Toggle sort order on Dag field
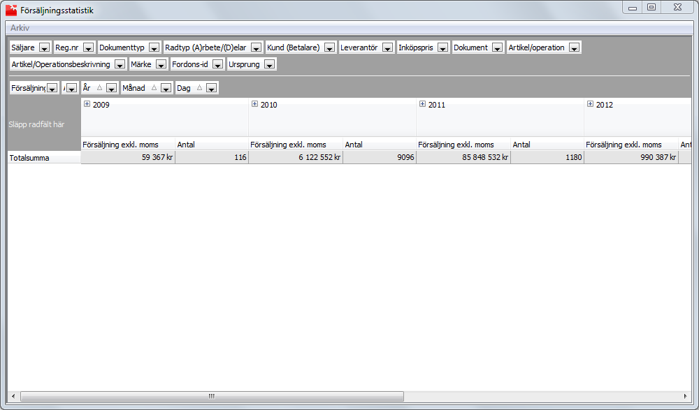Viewport: 699px width, 410px height. (x=199, y=88)
